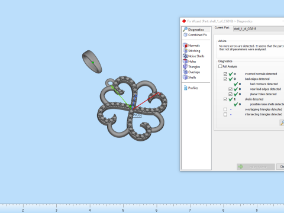Uncheck shells detected checkbox
The width and height of the screenshot is (284, 213).
point(225,99)
